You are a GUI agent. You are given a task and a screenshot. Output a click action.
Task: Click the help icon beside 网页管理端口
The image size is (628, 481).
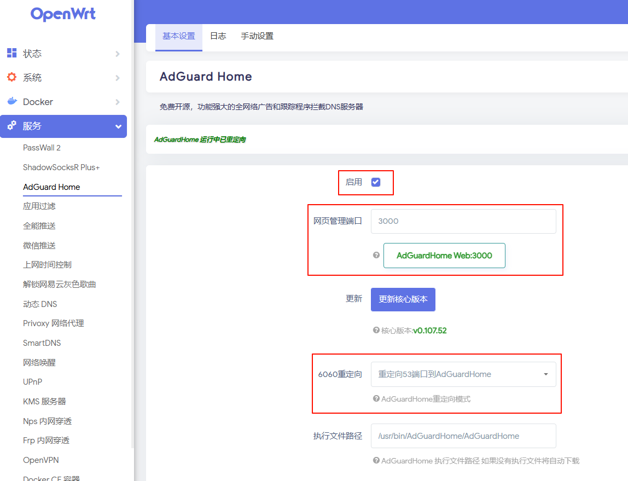pos(376,254)
